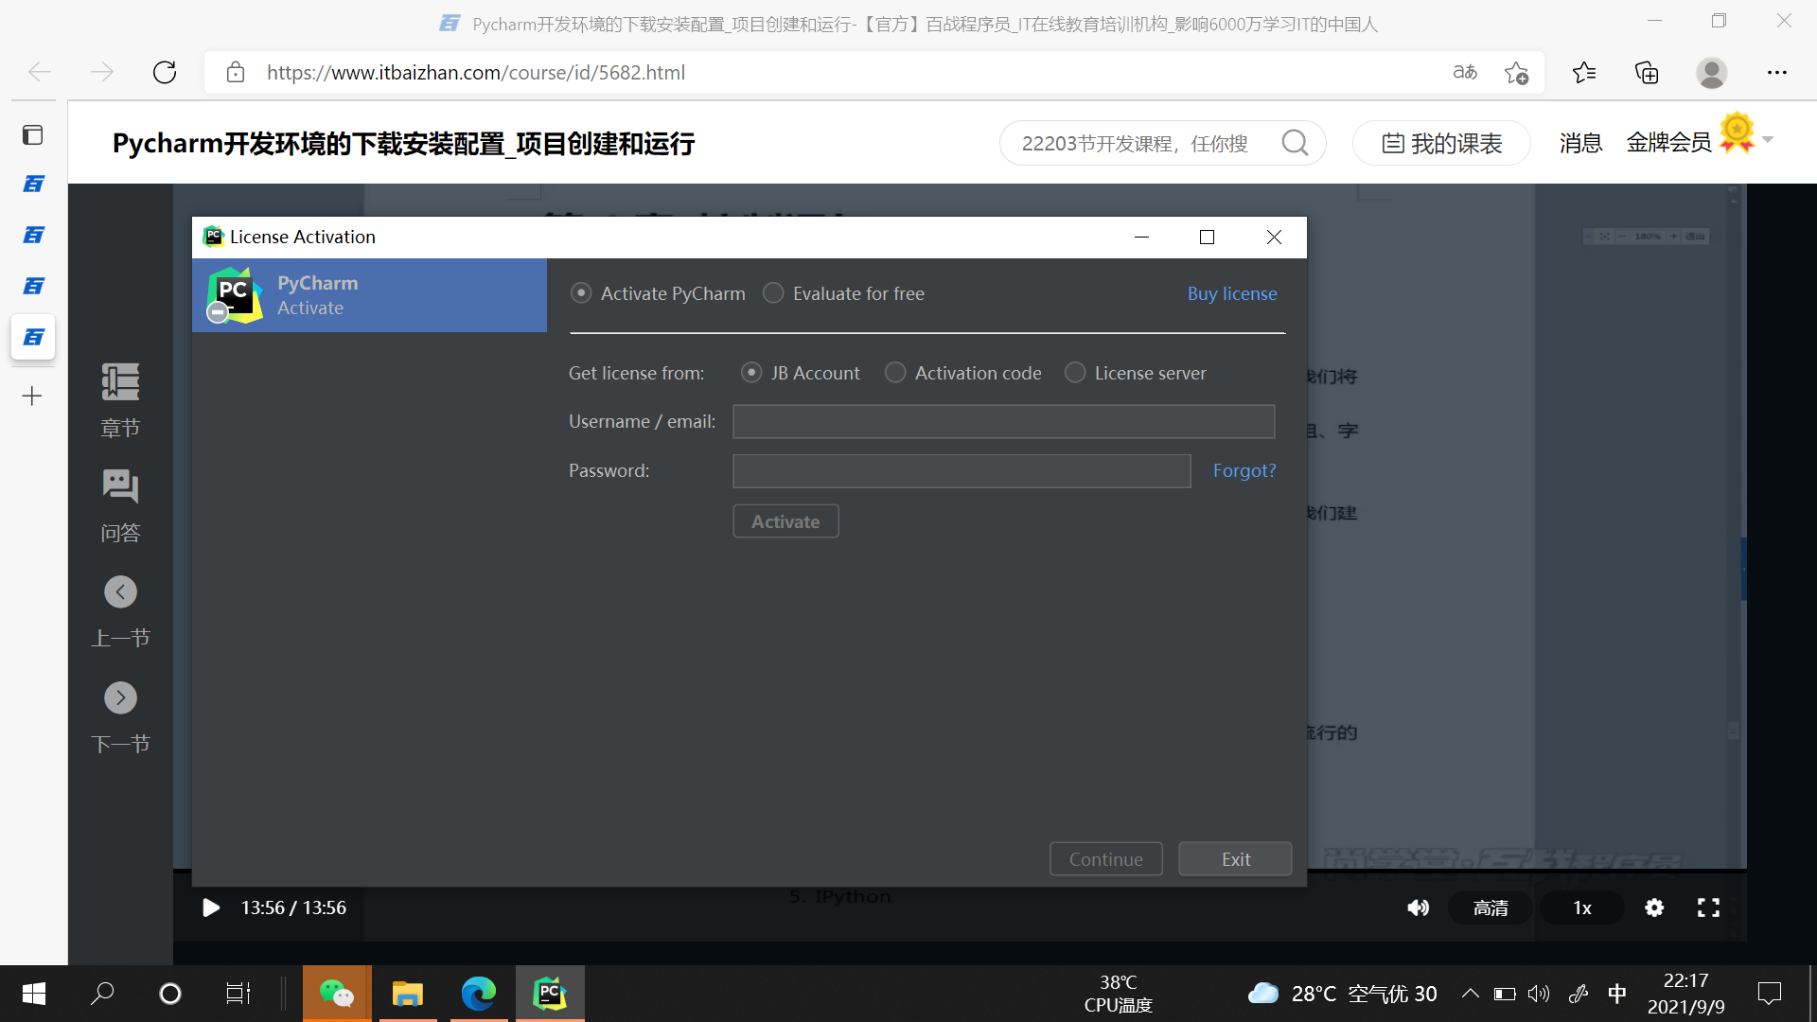Open 高清 video quality menu
Viewport: 1817px width, 1022px height.
(1491, 908)
